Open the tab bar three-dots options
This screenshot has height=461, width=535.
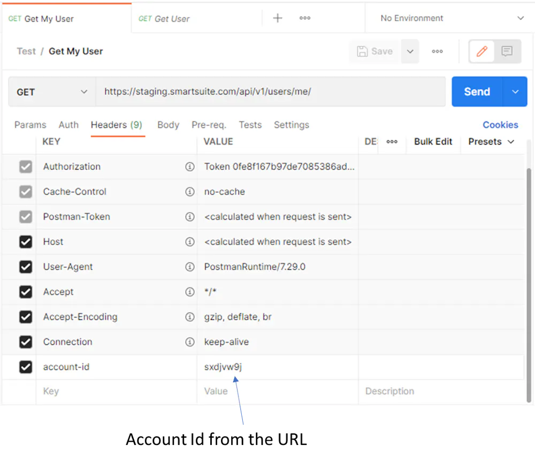click(305, 18)
